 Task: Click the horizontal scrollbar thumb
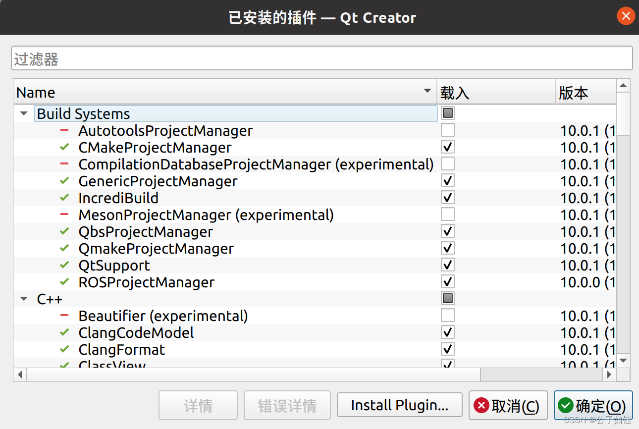(254, 375)
